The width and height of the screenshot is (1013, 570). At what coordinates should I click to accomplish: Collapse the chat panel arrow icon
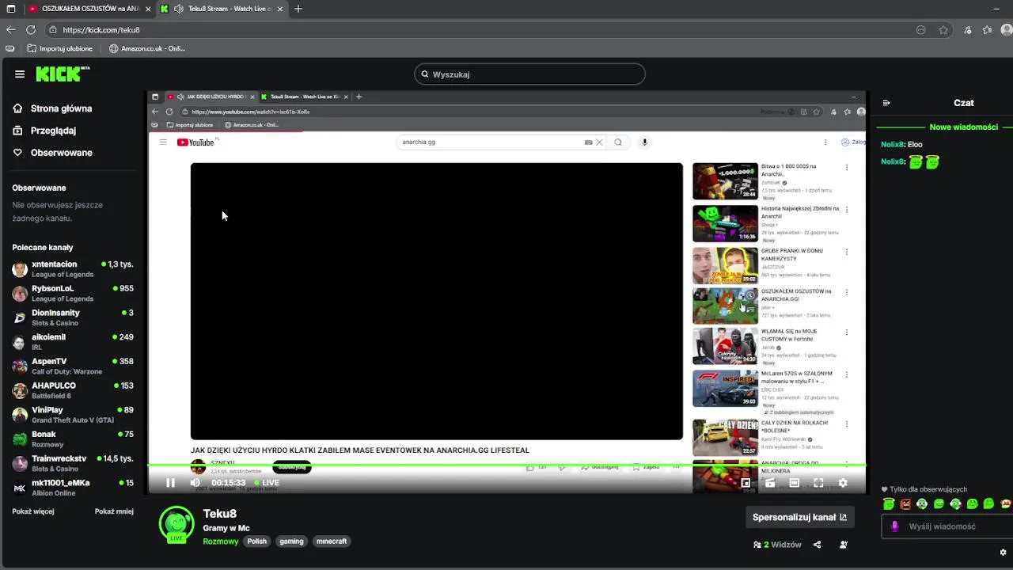pyautogui.click(x=886, y=103)
